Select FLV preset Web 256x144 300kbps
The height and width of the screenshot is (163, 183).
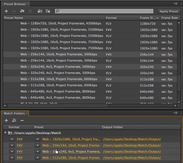click(x=90, y=61)
